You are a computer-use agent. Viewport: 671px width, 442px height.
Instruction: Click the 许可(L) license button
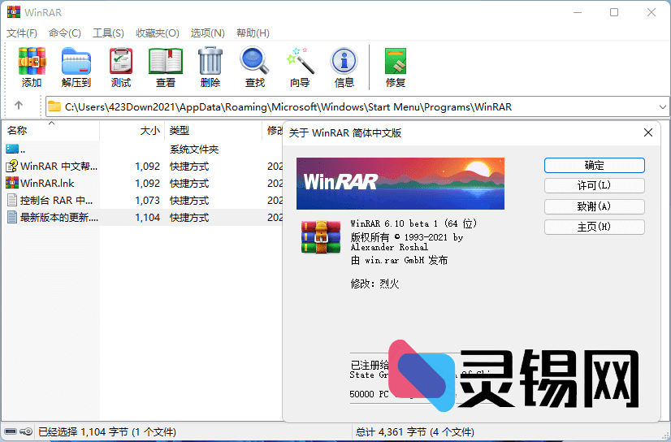595,186
